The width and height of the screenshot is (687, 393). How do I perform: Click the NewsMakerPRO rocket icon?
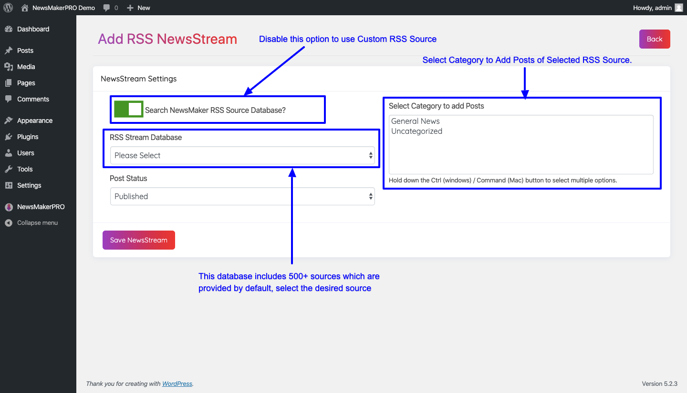(9, 207)
